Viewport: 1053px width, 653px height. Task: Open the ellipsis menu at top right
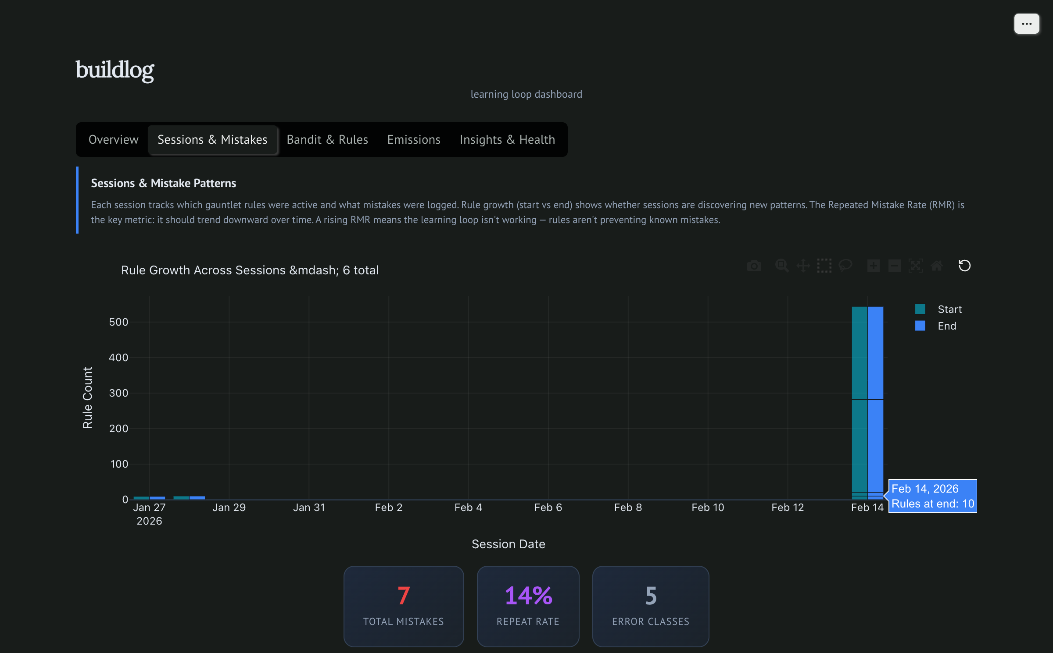1027,24
